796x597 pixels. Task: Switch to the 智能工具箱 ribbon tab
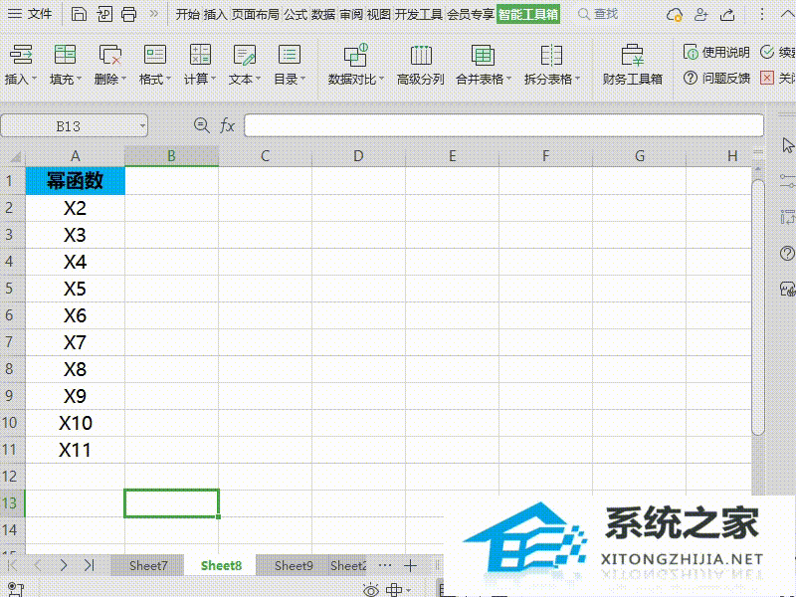pos(527,14)
